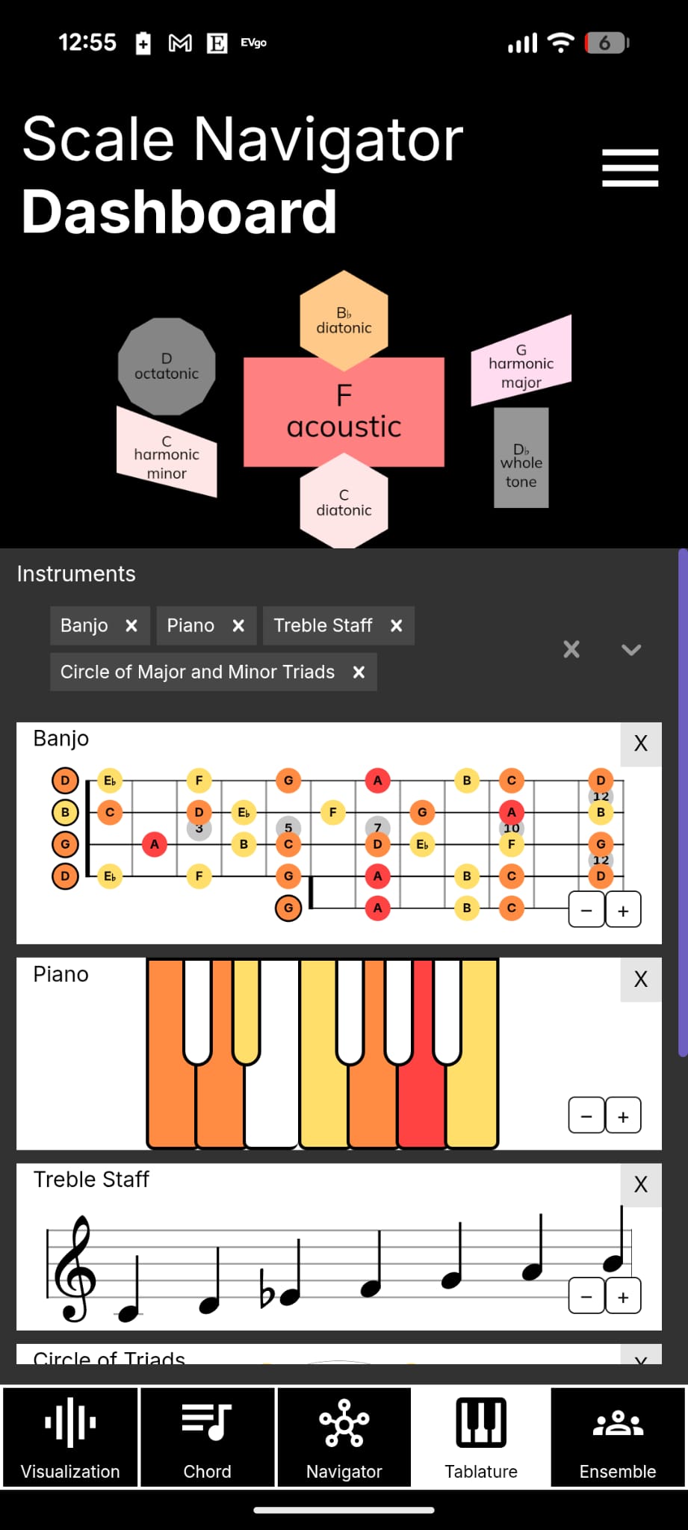Viewport: 688px width, 1530px height.
Task: Increase Banjo zoom with the plus stepper
Action: tap(622, 910)
